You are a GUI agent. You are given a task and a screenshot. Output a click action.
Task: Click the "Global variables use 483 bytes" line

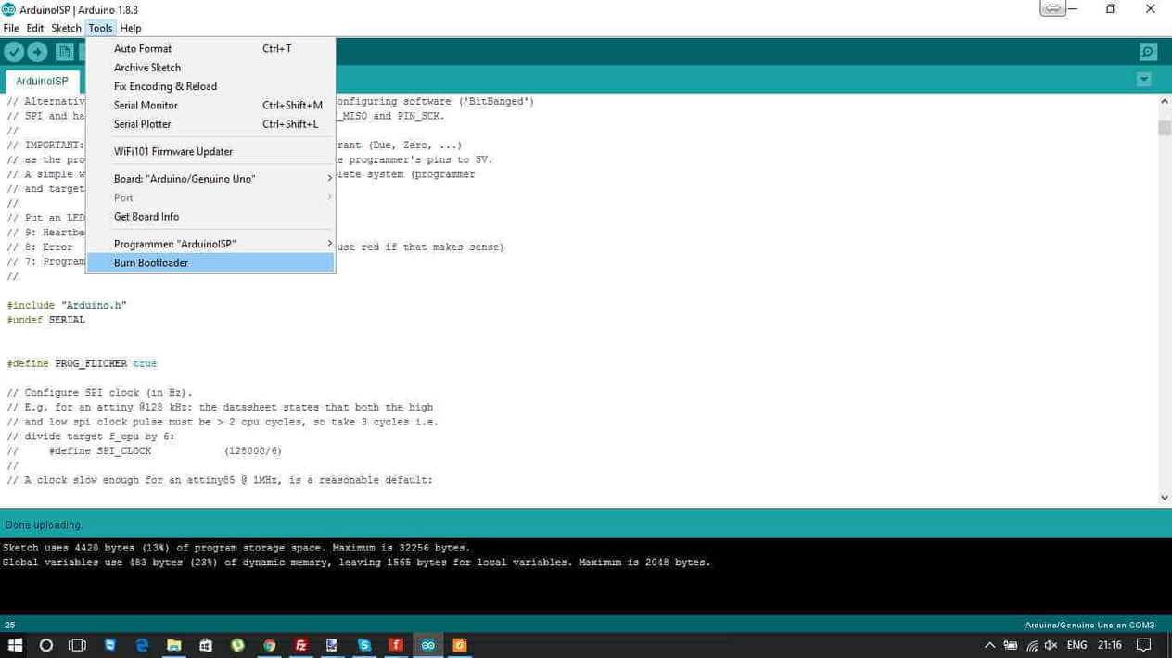coord(357,563)
